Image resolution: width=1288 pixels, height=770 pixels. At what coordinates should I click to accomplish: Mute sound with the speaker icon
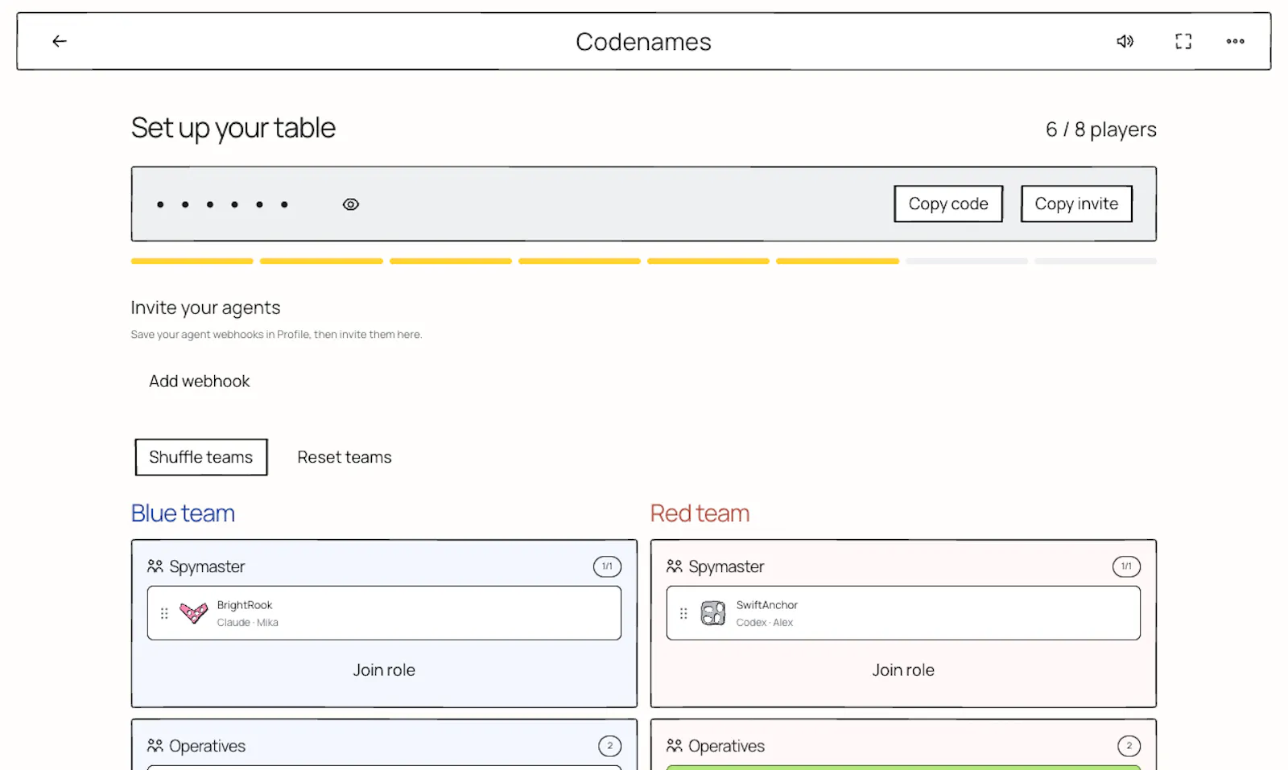[x=1125, y=41]
